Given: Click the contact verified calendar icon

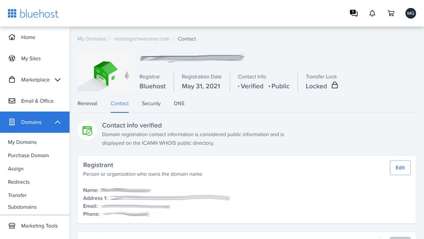Looking at the screenshot, I should click(x=87, y=131).
